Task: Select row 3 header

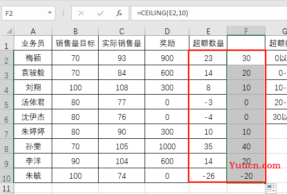Action: 7,73
